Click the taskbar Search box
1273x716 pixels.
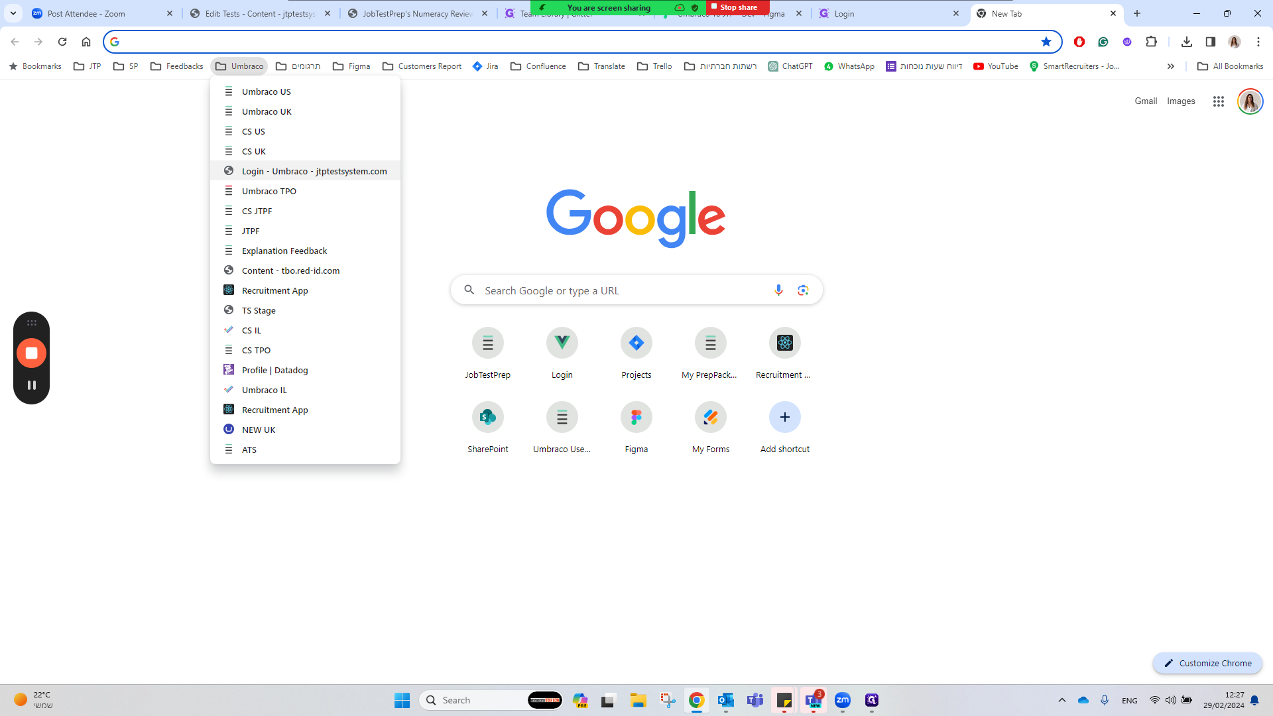click(x=491, y=700)
